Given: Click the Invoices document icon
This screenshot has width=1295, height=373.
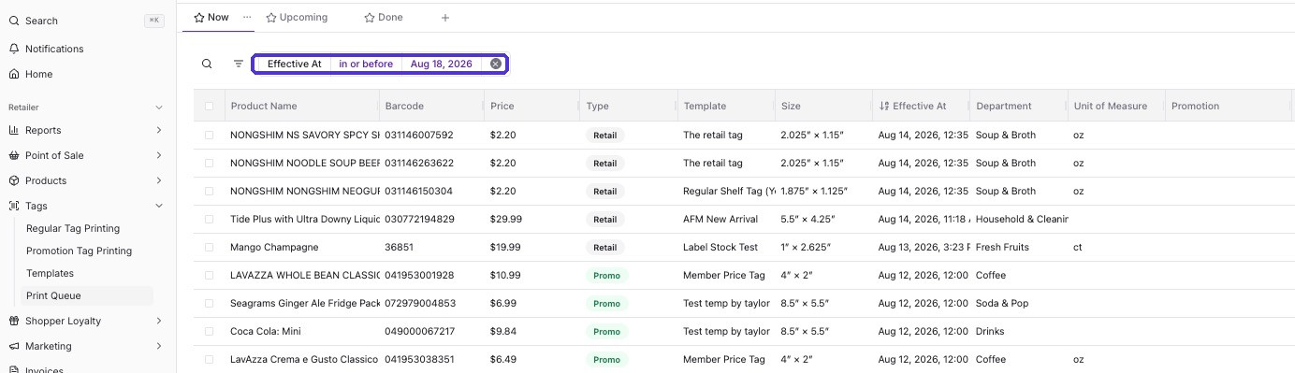Looking at the screenshot, I should coord(14,370).
